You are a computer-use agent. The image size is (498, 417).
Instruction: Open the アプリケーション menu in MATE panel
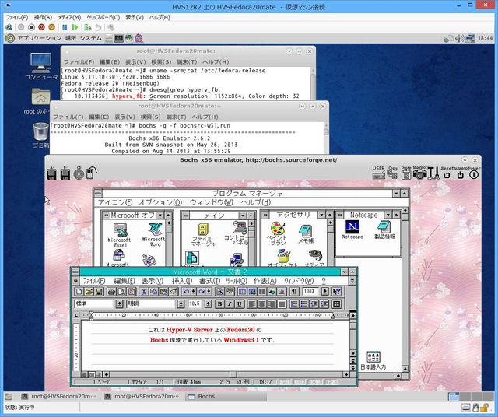pyautogui.click(x=40, y=38)
